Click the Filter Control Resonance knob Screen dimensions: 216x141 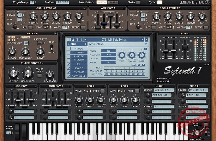28,73
